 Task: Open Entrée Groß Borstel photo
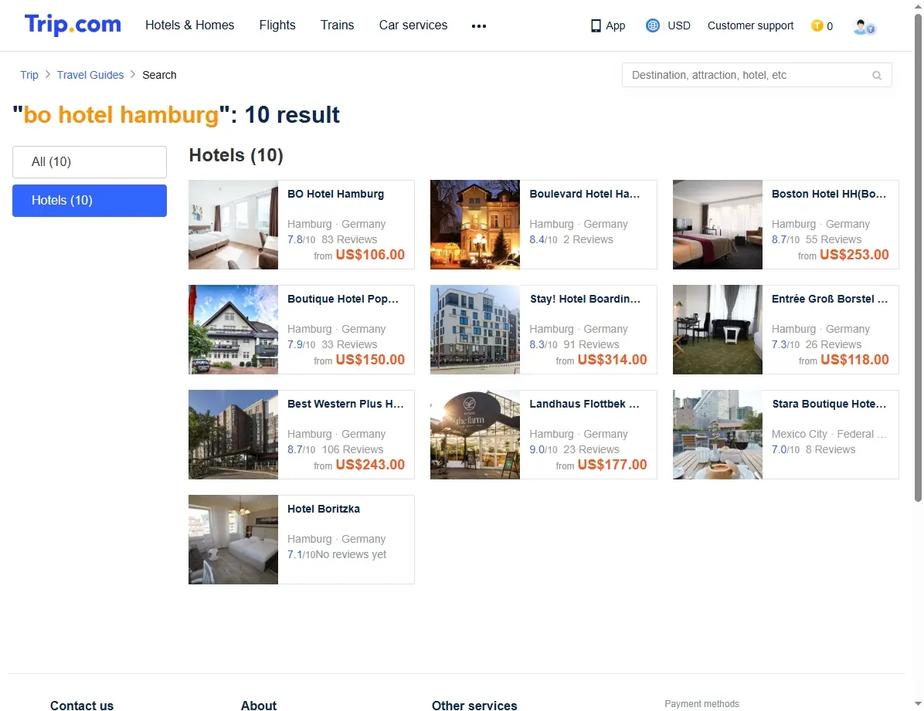tap(718, 330)
